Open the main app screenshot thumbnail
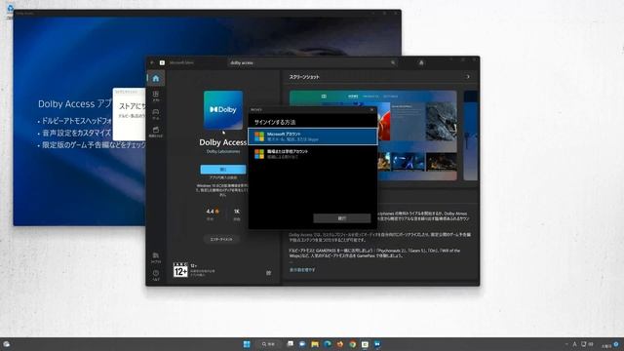The width and height of the screenshot is (624, 351). pyautogui.click(x=372, y=136)
